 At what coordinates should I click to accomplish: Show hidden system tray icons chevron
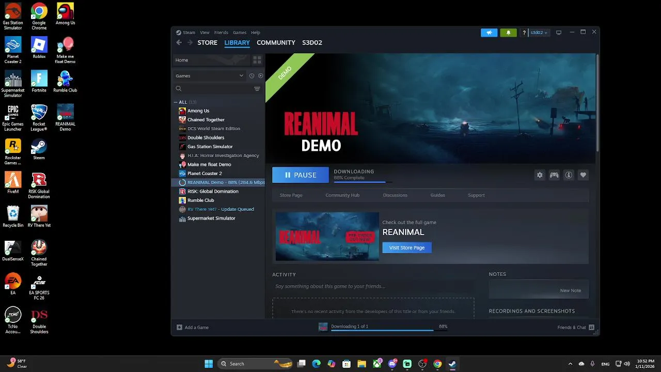coord(570,364)
